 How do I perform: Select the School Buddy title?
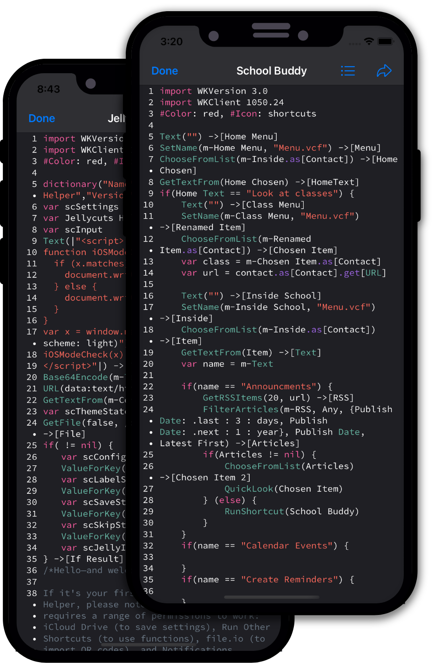[272, 71]
